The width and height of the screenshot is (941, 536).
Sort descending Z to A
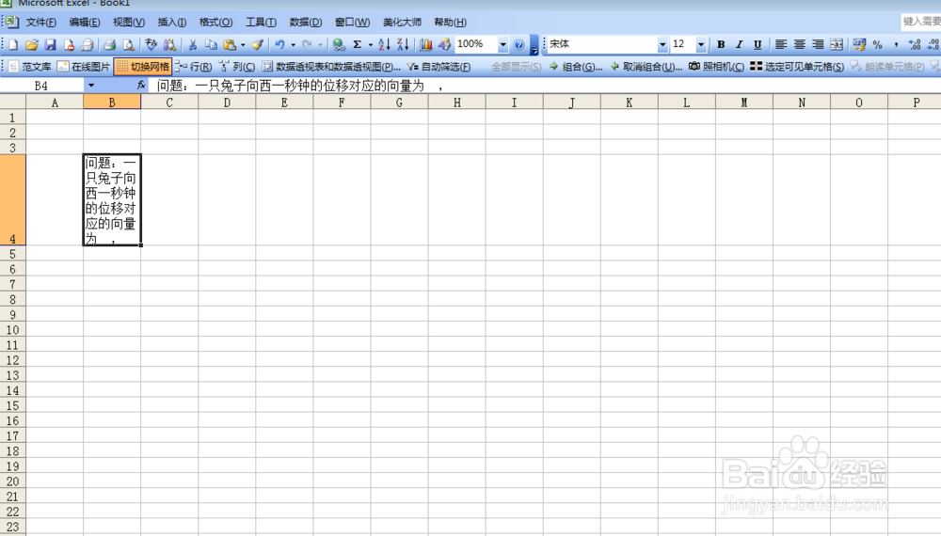point(403,44)
